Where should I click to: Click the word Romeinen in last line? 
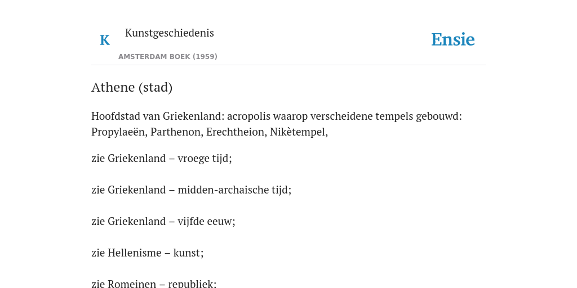132,283
